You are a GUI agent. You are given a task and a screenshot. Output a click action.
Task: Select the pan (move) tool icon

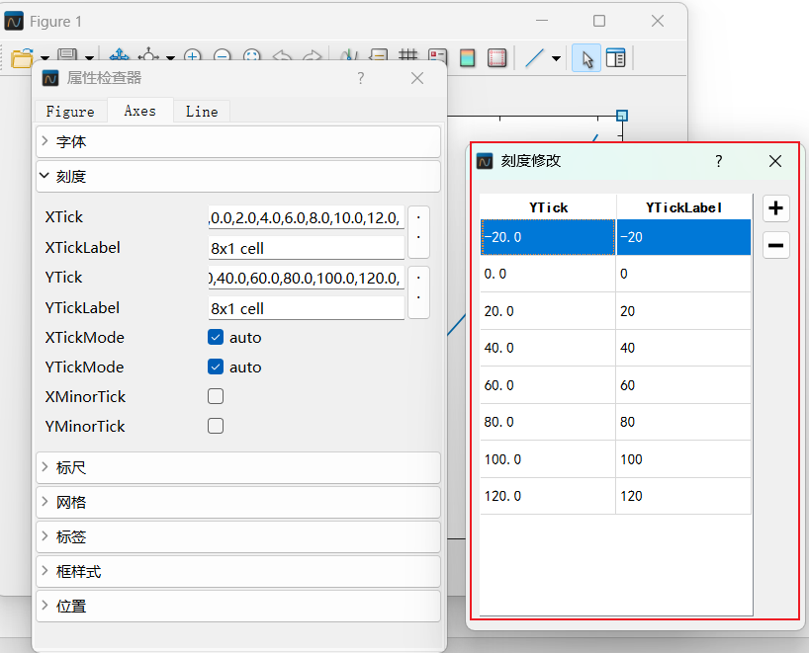120,54
